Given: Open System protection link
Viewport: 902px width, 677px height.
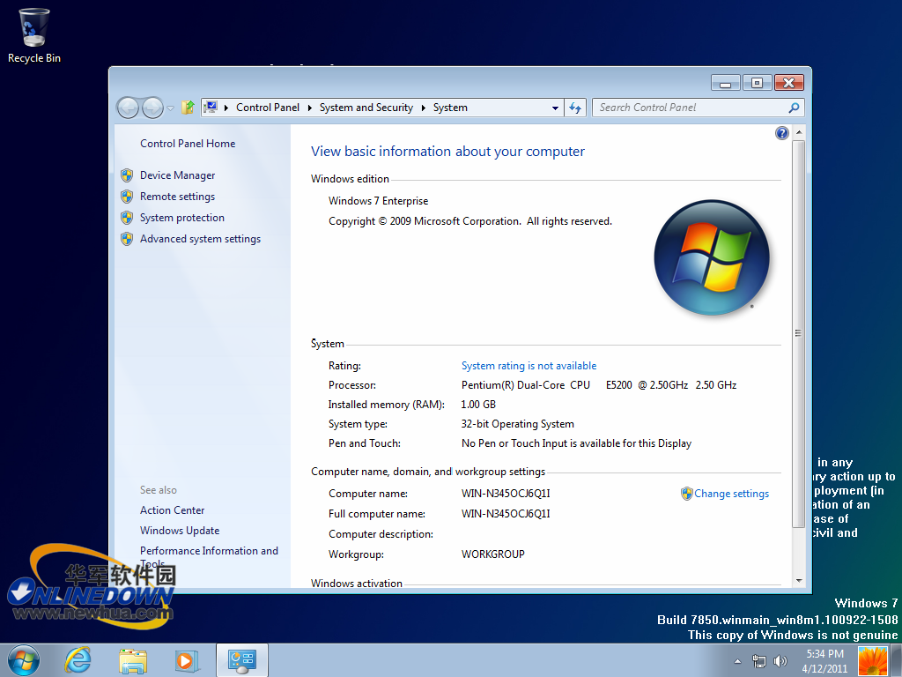Looking at the screenshot, I should coord(181,218).
